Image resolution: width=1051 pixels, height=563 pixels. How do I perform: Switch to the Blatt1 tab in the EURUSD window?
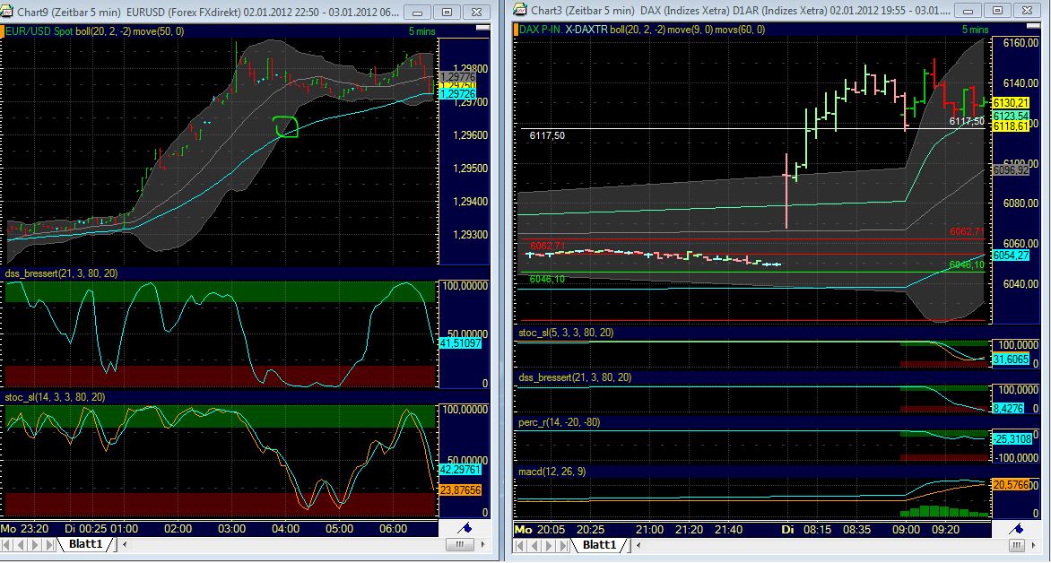(x=85, y=545)
